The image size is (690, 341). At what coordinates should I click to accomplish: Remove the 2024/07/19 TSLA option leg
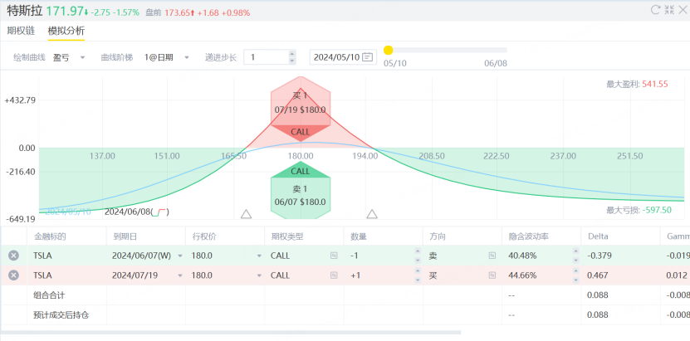tap(13, 275)
